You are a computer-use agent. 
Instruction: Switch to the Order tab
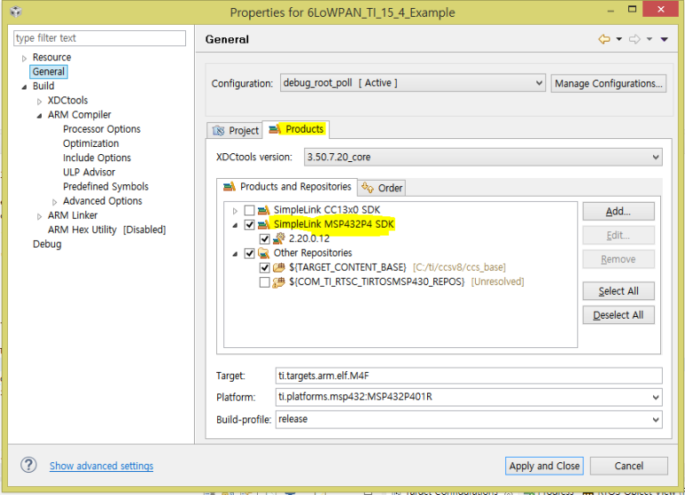coord(382,188)
